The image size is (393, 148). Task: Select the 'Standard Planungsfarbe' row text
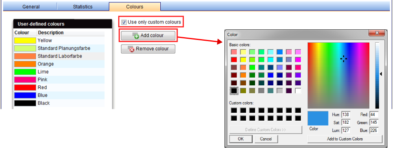click(x=64, y=48)
